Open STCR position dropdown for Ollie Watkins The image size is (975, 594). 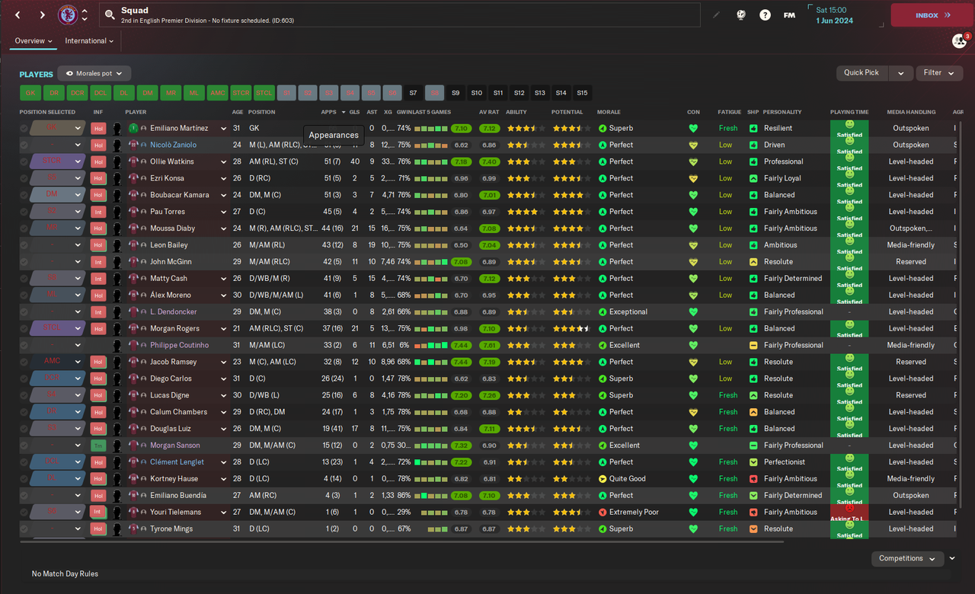[57, 161]
